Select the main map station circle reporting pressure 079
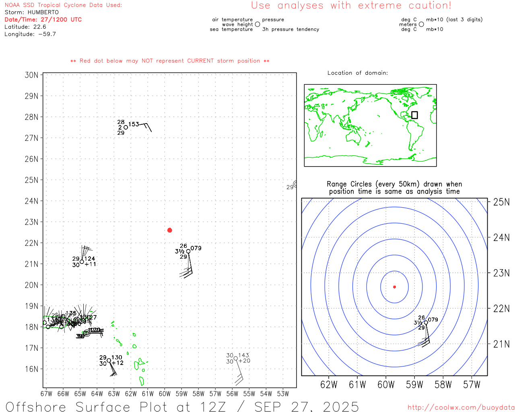This screenshot has width=515, height=412. coord(188,251)
